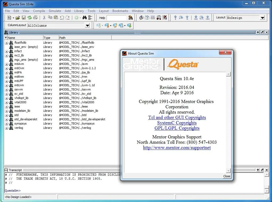This screenshot has height=202, width=272.
Task: Click the Copy toolbar icon
Action: (x=50, y=18)
